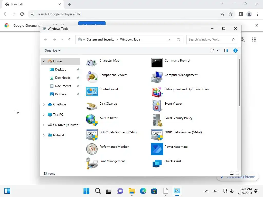Bookmark this tab in Chrome
Viewport: 263px width, 197px height.
pyautogui.click(x=231, y=14)
